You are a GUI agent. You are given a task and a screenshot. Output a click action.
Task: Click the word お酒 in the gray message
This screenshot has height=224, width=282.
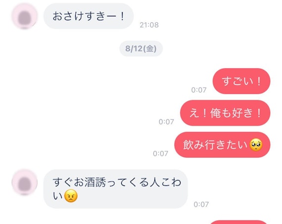tap(84, 182)
